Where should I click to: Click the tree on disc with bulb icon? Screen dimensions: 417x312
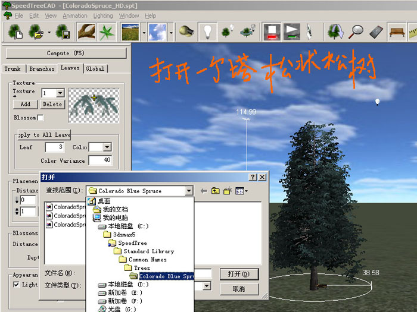pyautogui.click(x=248, y=31)
